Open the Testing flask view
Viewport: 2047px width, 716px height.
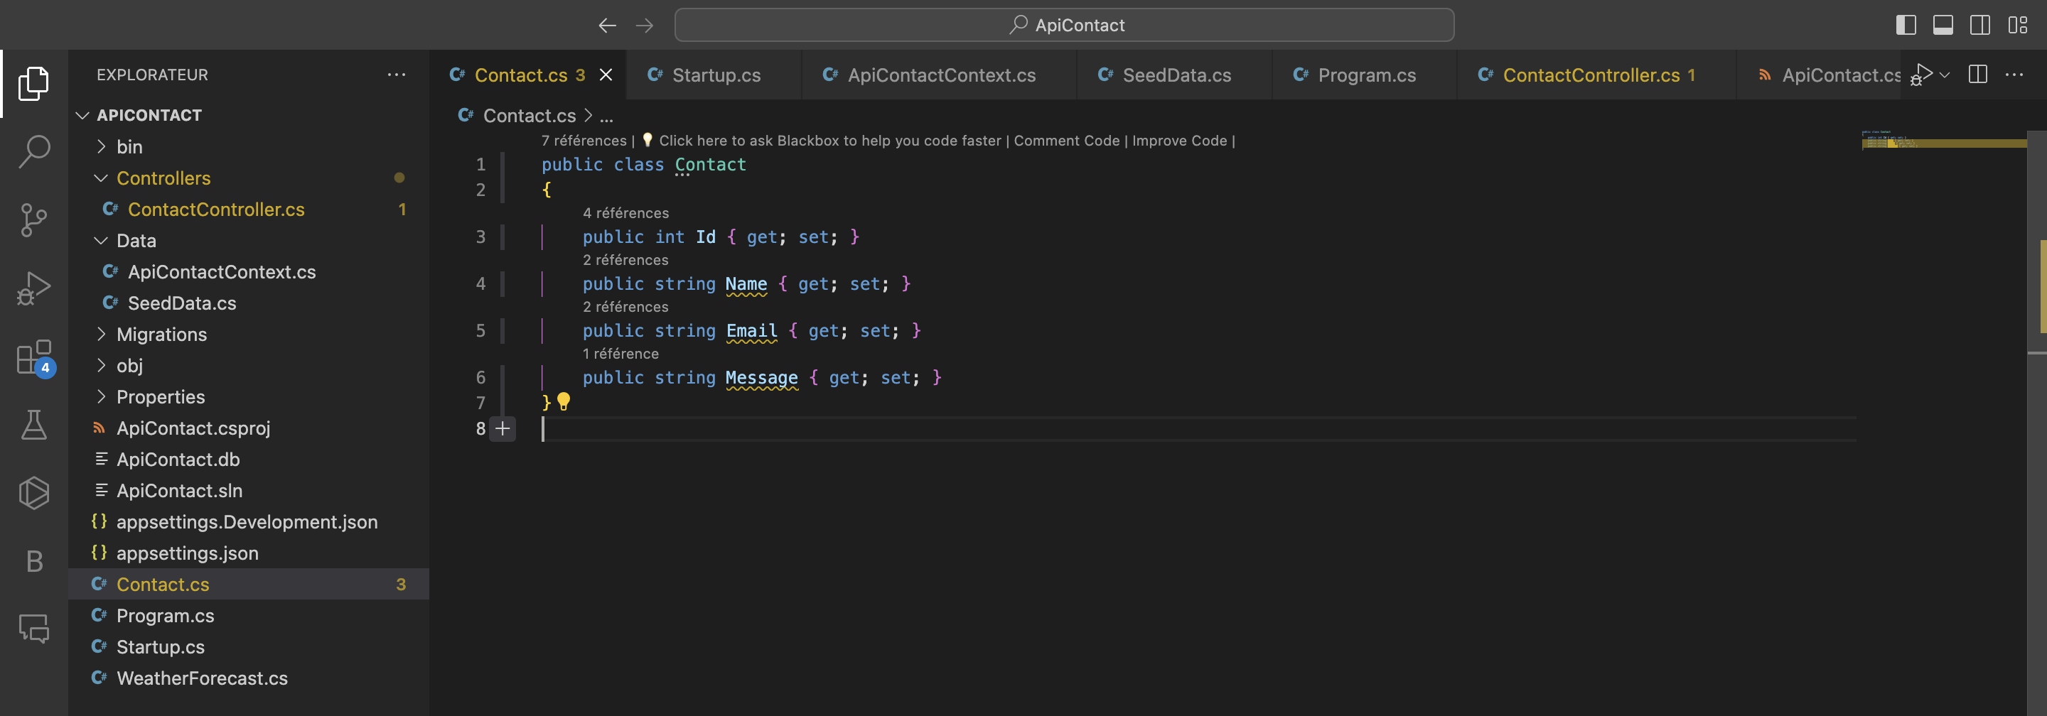[33, 425]
